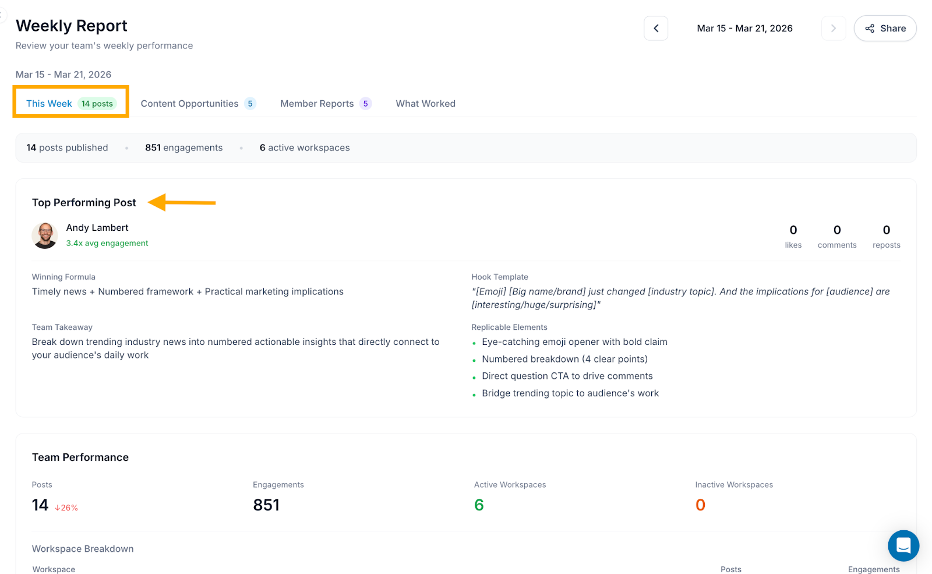Select the This Week tab

(71, 103)
